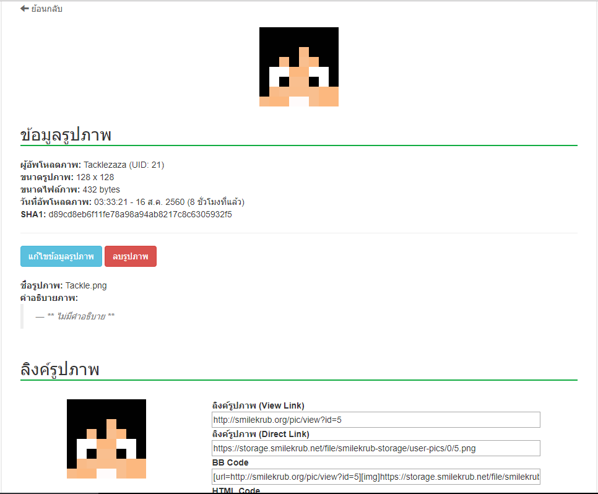This screenshot has width=598, height=494.
Task: Click the back arrow icon
Action: click(25, 9)
